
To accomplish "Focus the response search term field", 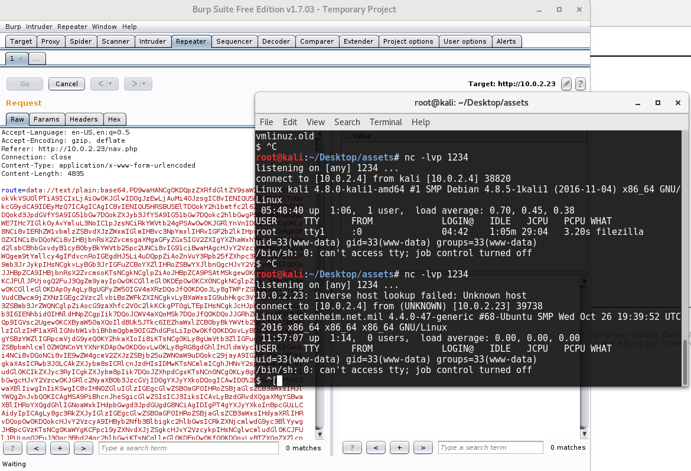I will tap(490, 447).
